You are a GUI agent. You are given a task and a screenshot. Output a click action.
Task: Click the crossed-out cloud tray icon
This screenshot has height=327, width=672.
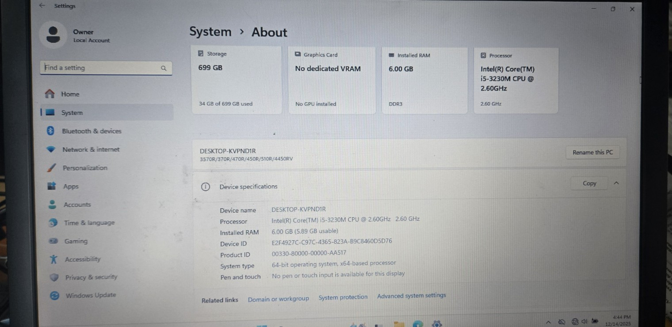pyautogui.click(x=561, y=322)
